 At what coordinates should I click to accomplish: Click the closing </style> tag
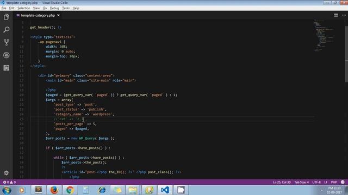click(38, 66)
